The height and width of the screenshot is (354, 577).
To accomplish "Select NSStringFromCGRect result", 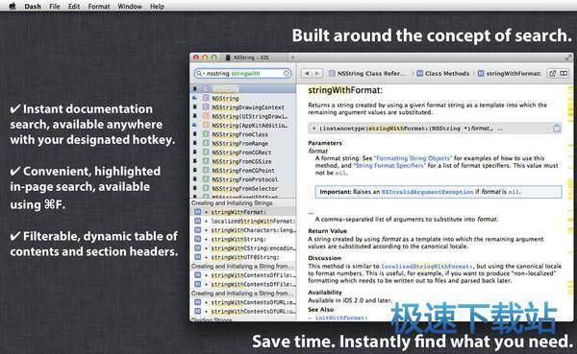I will 243,152.
